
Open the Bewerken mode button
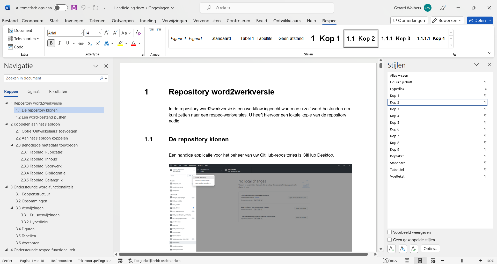click(x=447, y=20)
